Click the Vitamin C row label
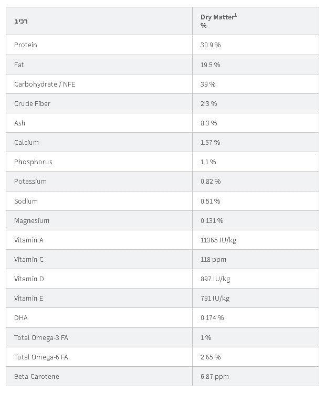 29,259
